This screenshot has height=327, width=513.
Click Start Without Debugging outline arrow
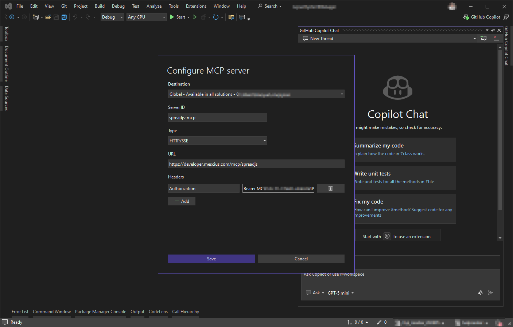[x=195, y=17]
